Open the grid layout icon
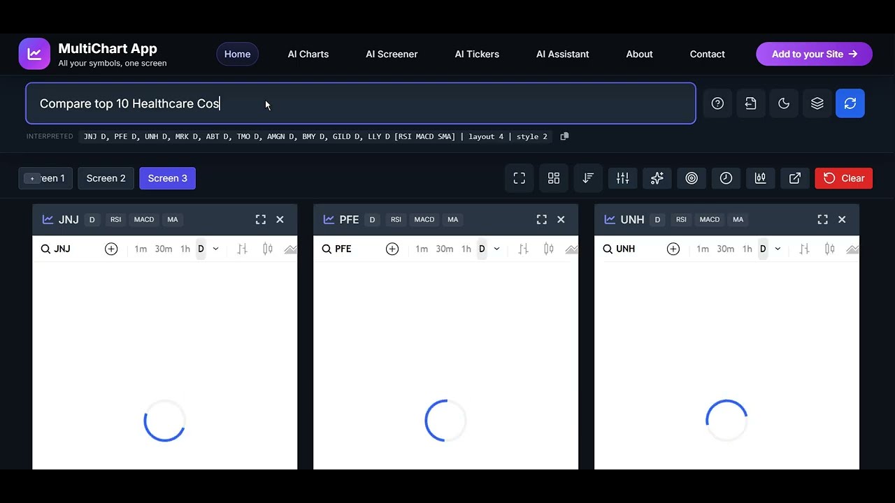The image size is (895, 503). pyautogui.click(x=554, y=178)
